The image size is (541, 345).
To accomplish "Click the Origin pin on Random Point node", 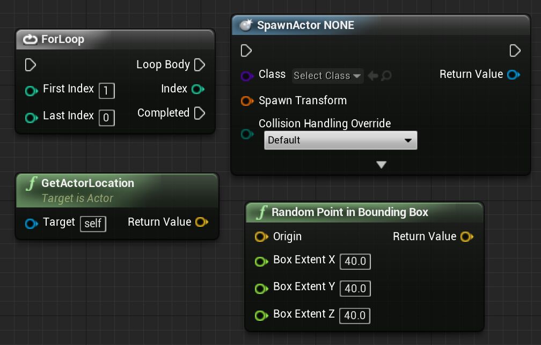I will pyautogui.click(x=261, y=236).
